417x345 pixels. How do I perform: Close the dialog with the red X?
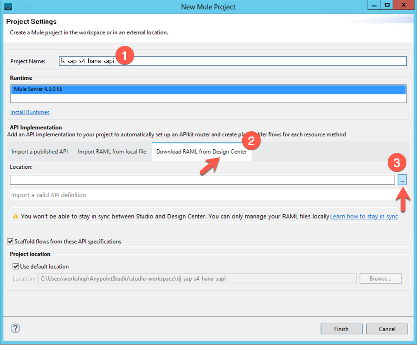403,5
